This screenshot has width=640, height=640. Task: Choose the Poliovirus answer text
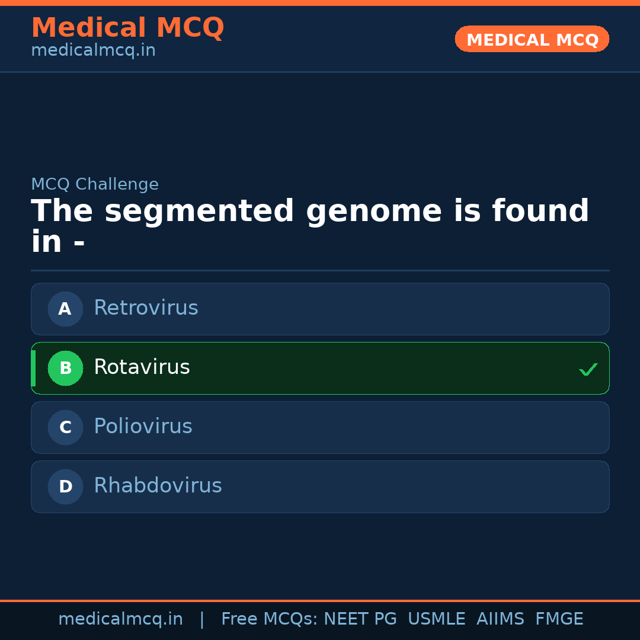[x=143, y=427]
